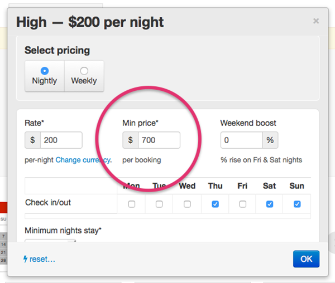Screen dimensions: 335x283
Task: Confirm with the OK button
Action: [x=307, y=259]
